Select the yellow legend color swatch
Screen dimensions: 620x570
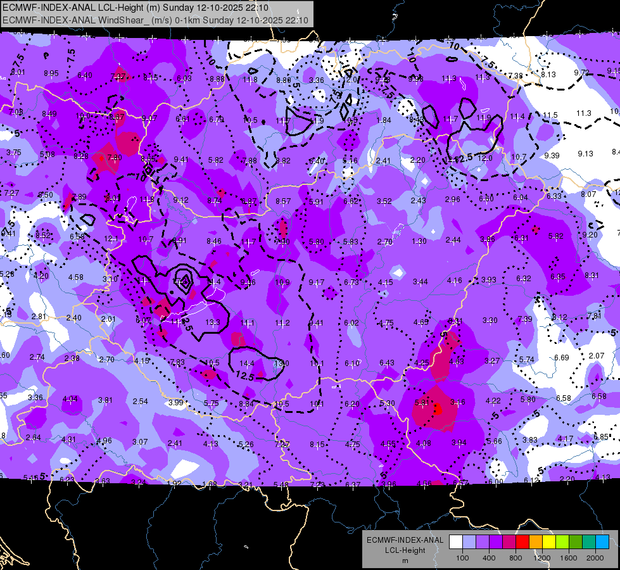[x=549, y=541]
